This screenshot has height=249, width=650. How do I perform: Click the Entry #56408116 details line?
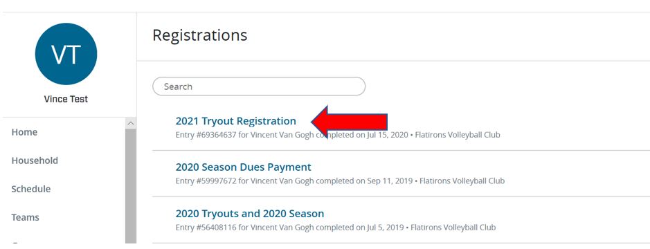click(x=336, y=228)
